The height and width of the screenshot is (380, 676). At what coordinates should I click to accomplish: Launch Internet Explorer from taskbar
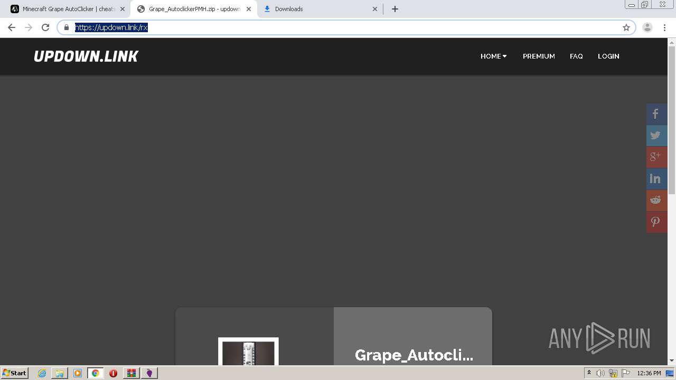click(x=42, y=373)
